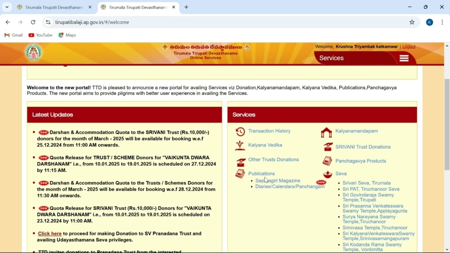Open a new browser tab

(186, 7)
